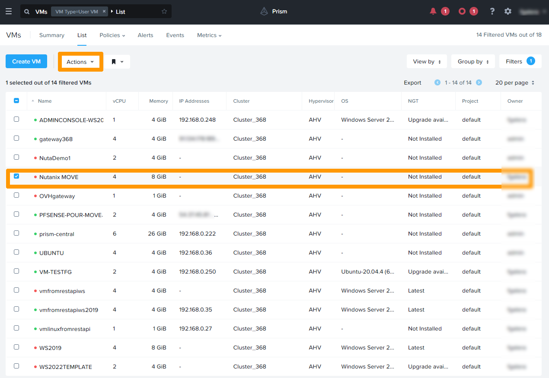
Task: Click the Export link
Action: (412, 82)
